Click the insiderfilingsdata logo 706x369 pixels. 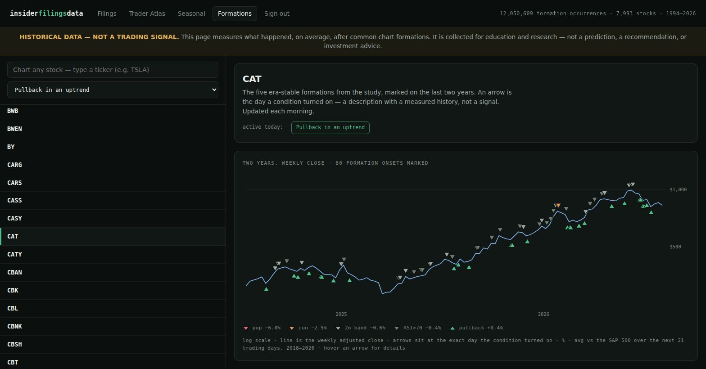[x=46, y=13]
